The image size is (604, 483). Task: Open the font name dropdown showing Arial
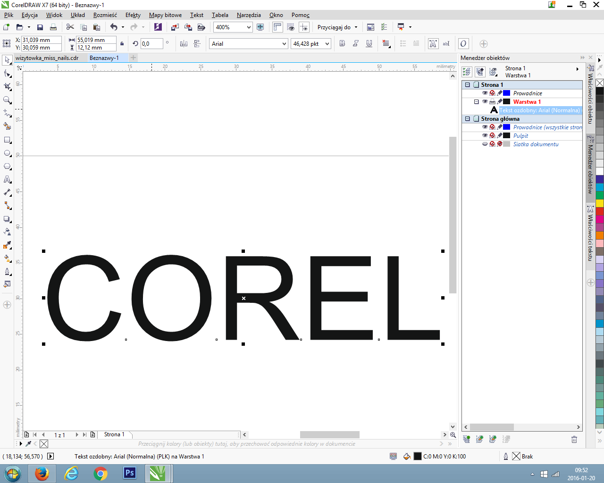click(x=284, y=44)
